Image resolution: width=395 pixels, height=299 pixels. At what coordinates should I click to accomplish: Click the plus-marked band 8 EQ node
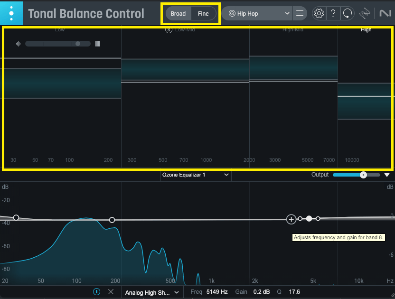[291, 219]
